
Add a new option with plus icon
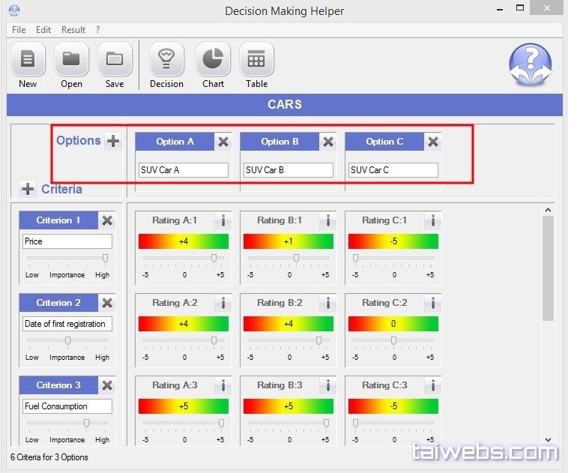112,141
